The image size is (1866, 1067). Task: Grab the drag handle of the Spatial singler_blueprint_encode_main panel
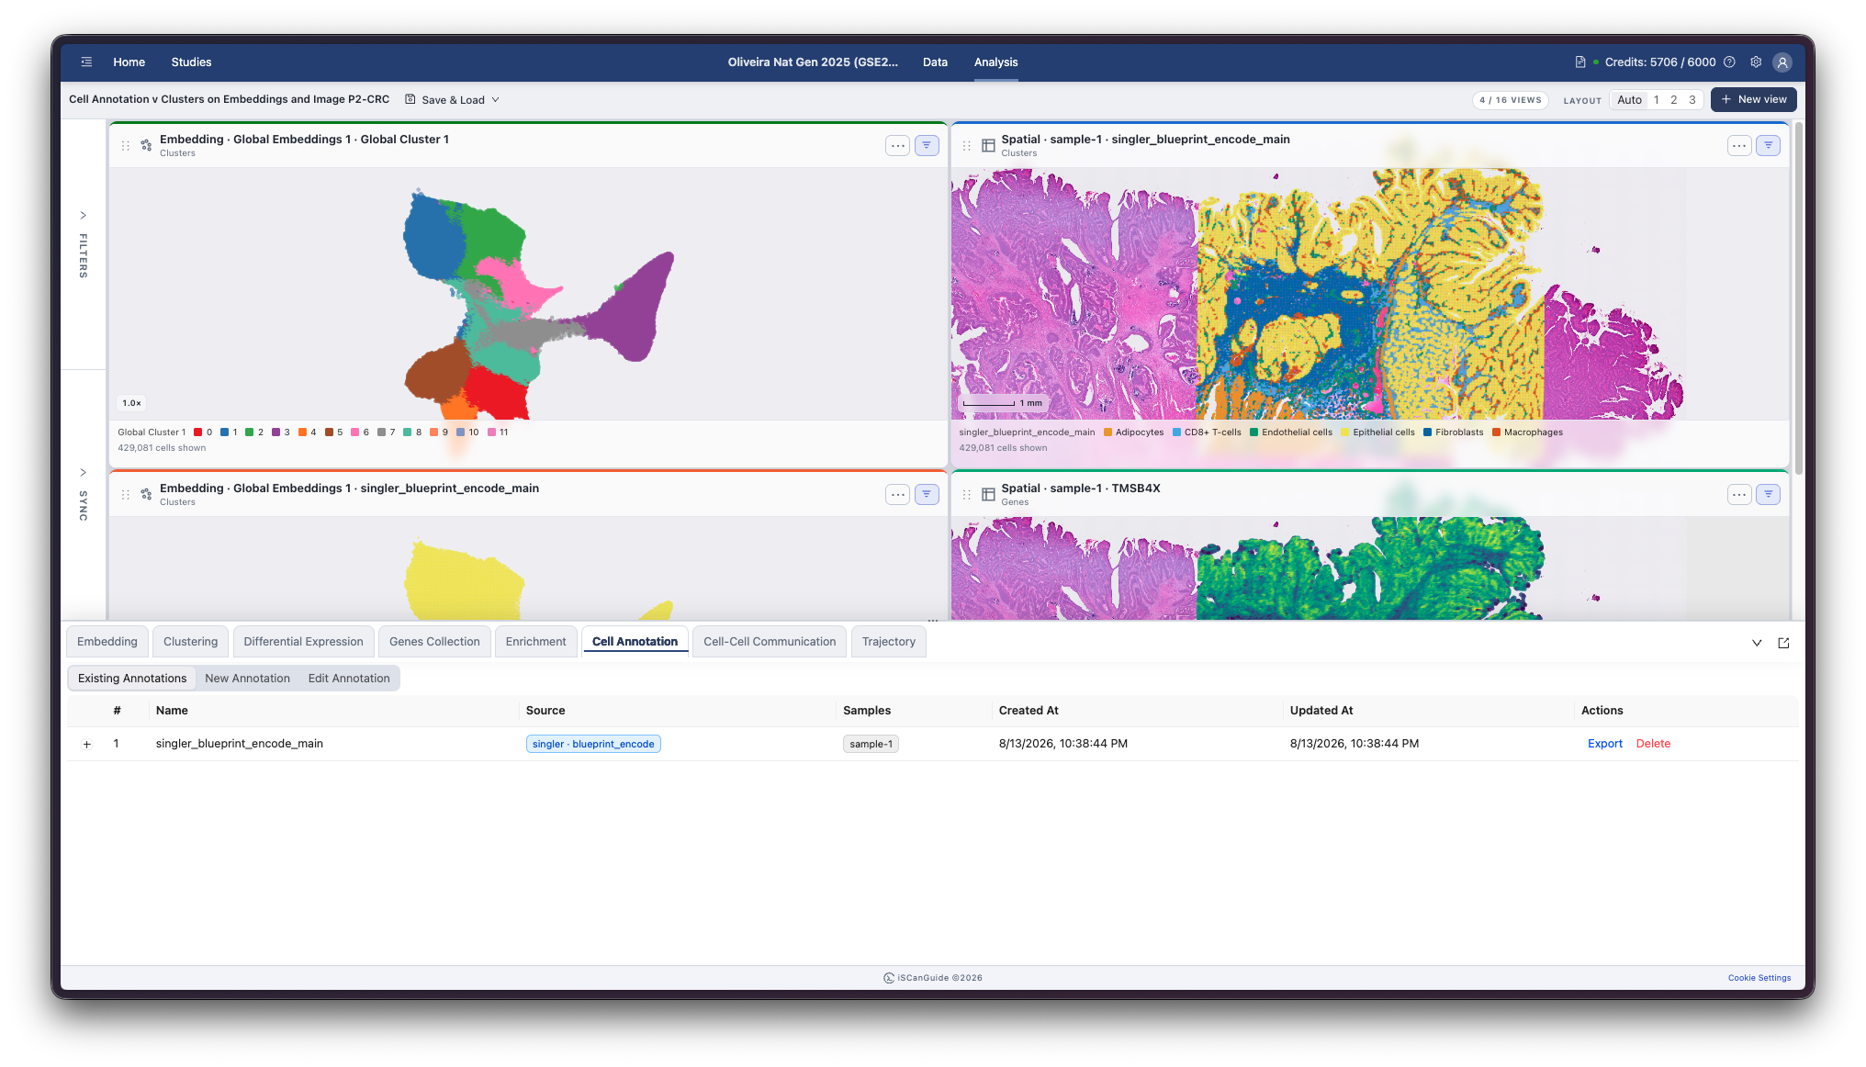coord(967,145)
